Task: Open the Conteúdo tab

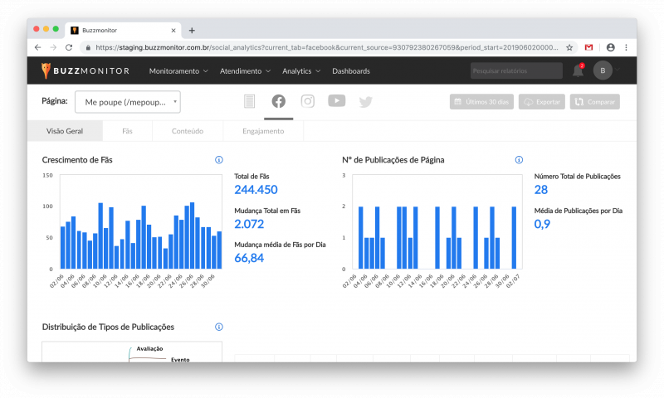Action: [188, 131]
